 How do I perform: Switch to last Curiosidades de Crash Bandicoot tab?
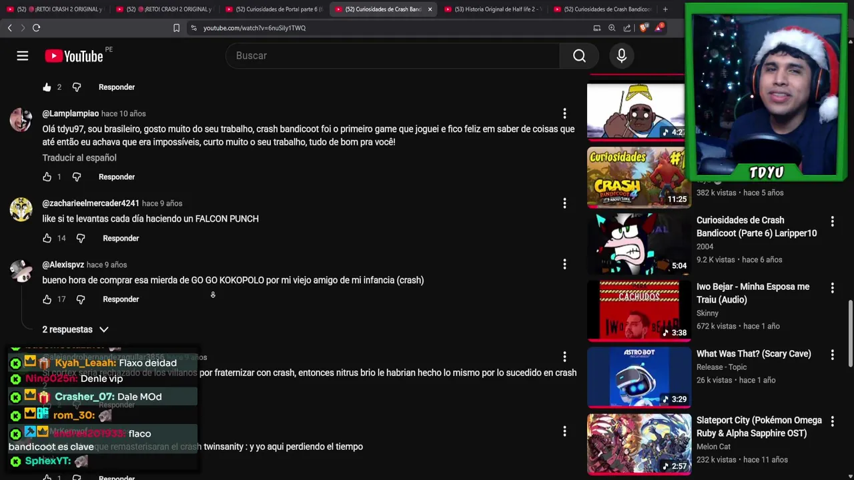coord(602,9)
